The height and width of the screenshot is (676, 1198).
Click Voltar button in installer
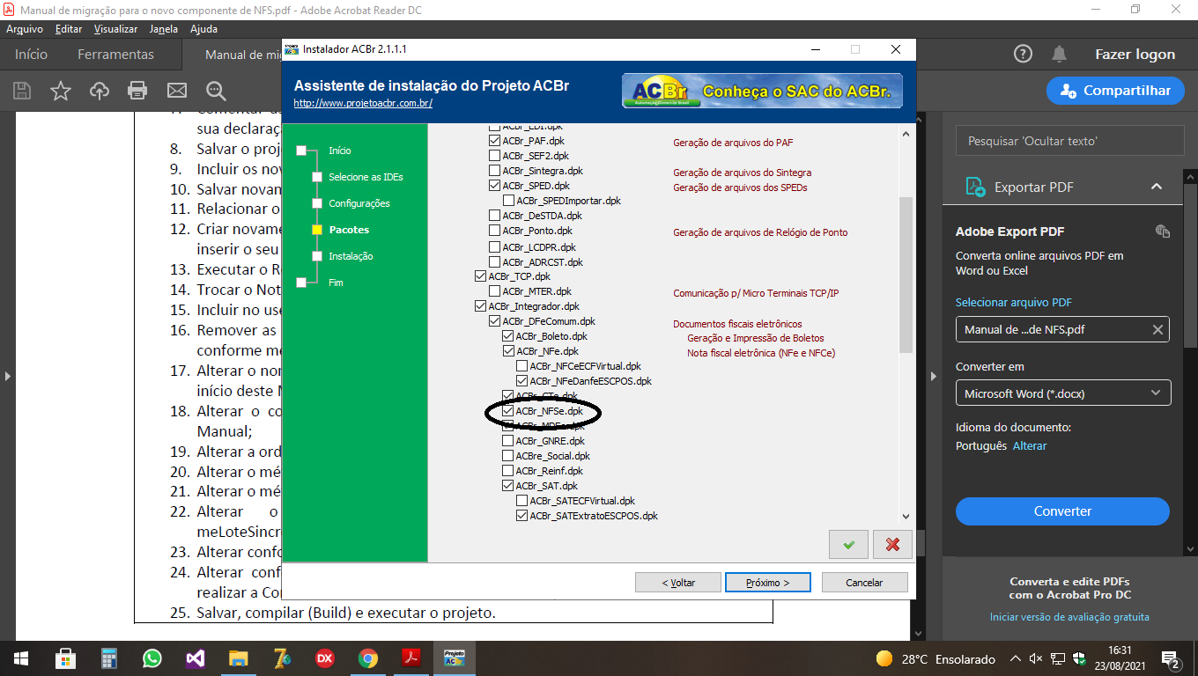tap(678, 583)
